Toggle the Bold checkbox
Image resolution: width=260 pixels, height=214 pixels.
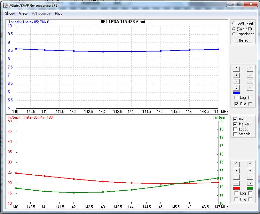[x=235, y=119]
